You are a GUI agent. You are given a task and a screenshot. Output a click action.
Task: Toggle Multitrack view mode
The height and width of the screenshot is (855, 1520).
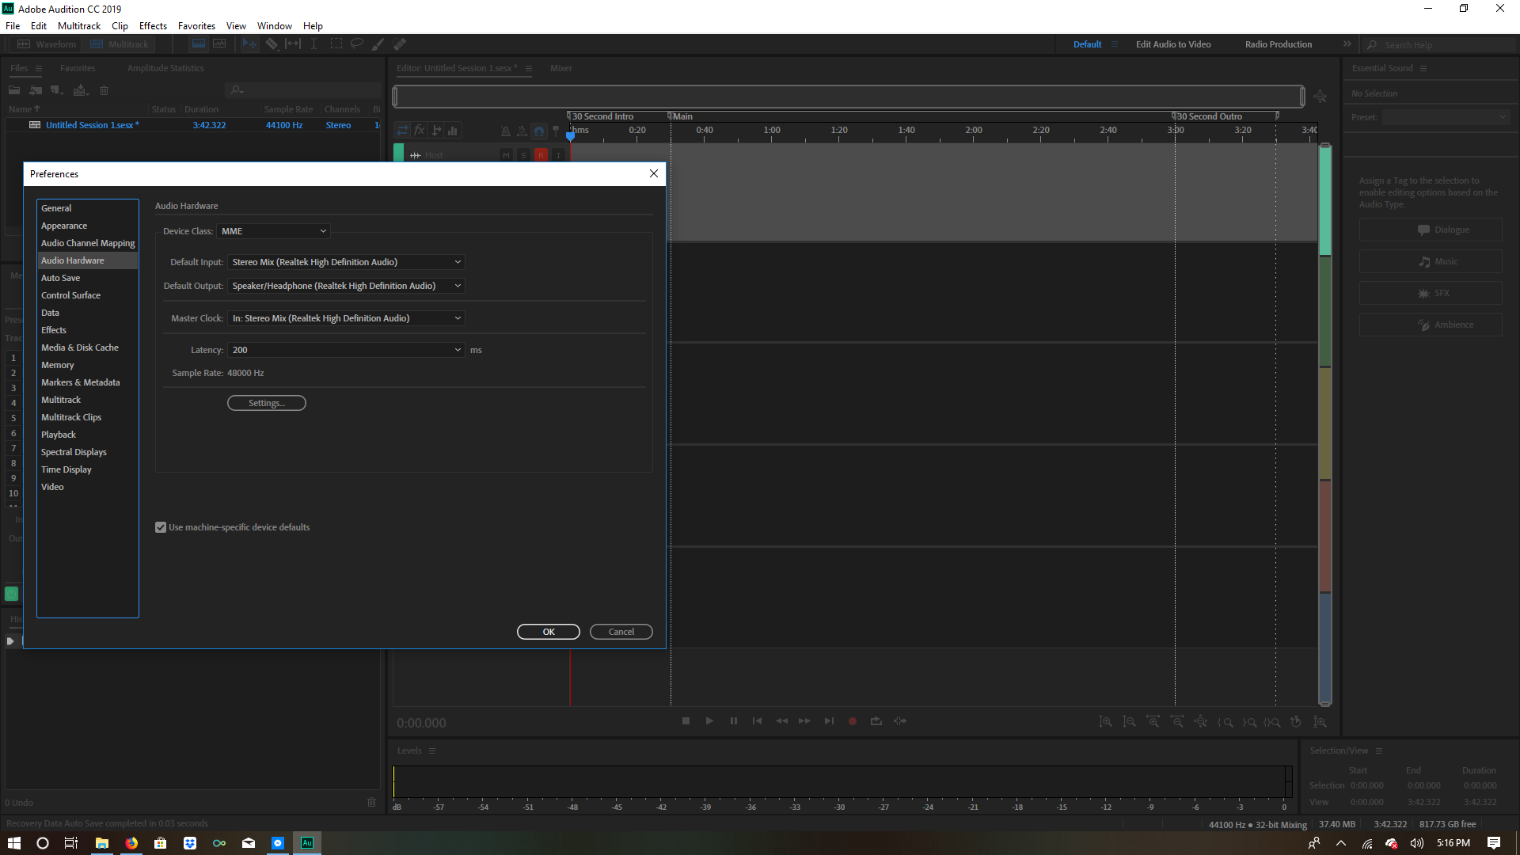[119, 44]
